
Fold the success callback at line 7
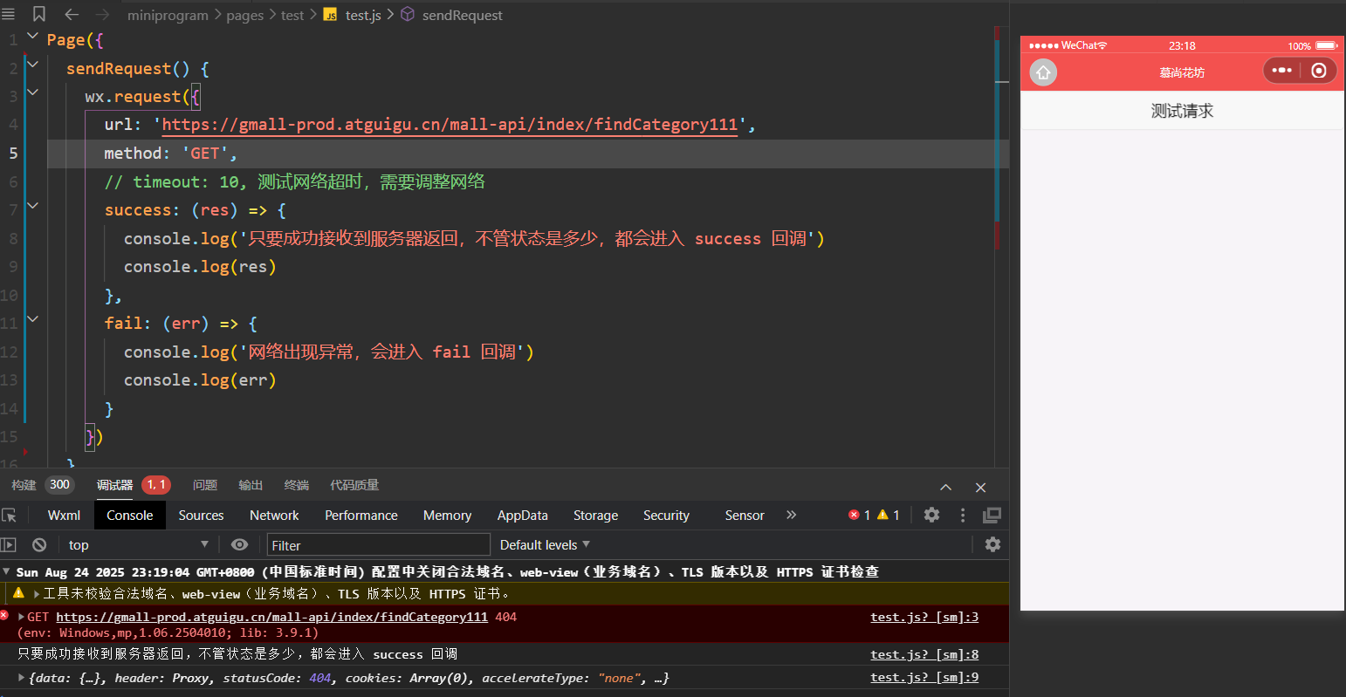32,206
